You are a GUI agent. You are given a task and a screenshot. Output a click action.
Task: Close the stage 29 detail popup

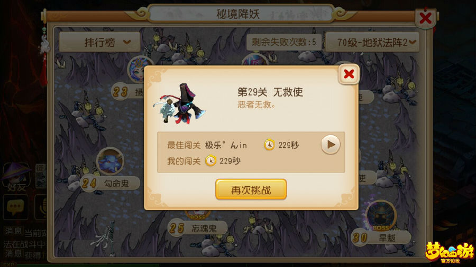[x=349, y=74]
